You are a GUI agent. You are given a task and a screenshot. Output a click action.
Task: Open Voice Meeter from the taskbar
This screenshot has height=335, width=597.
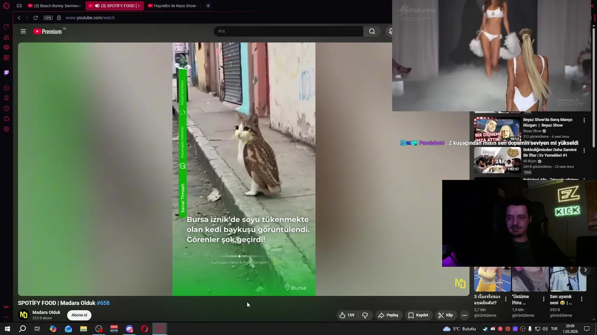coord(114,329)
